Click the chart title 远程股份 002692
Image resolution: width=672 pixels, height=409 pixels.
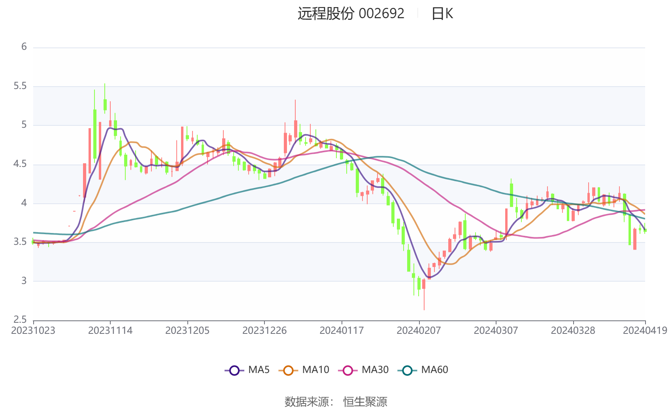(351, 14)
